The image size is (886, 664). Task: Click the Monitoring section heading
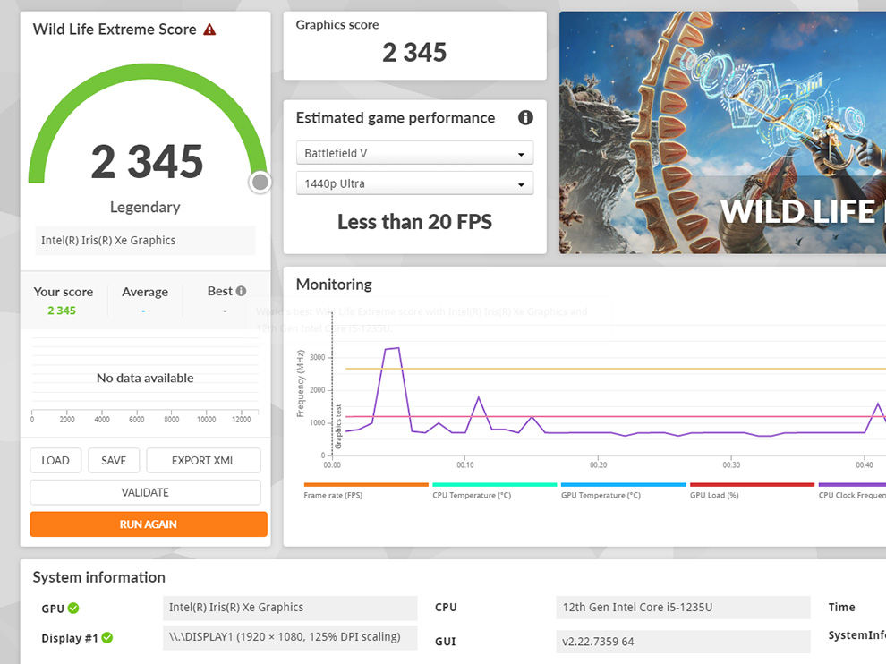[x=334, y=285]
